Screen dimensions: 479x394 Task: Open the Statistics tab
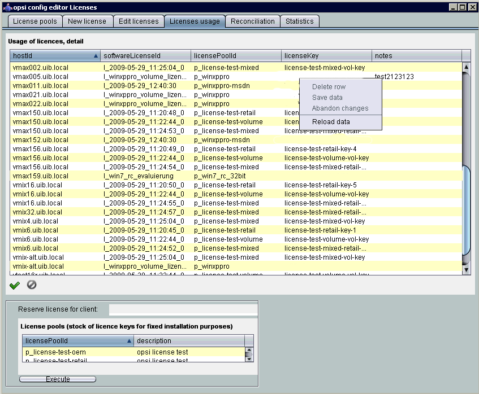[x=300, y=21]
